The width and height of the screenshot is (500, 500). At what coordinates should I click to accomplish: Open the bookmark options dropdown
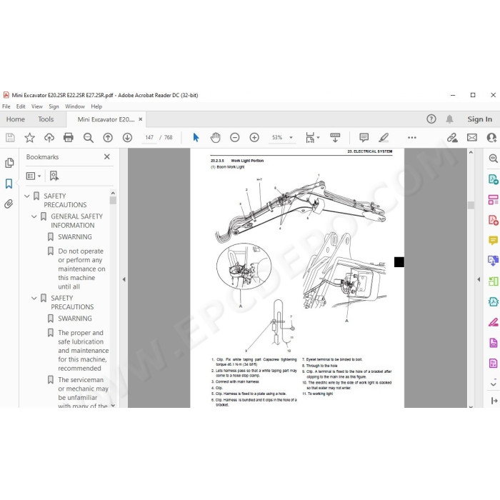point(34,176)
